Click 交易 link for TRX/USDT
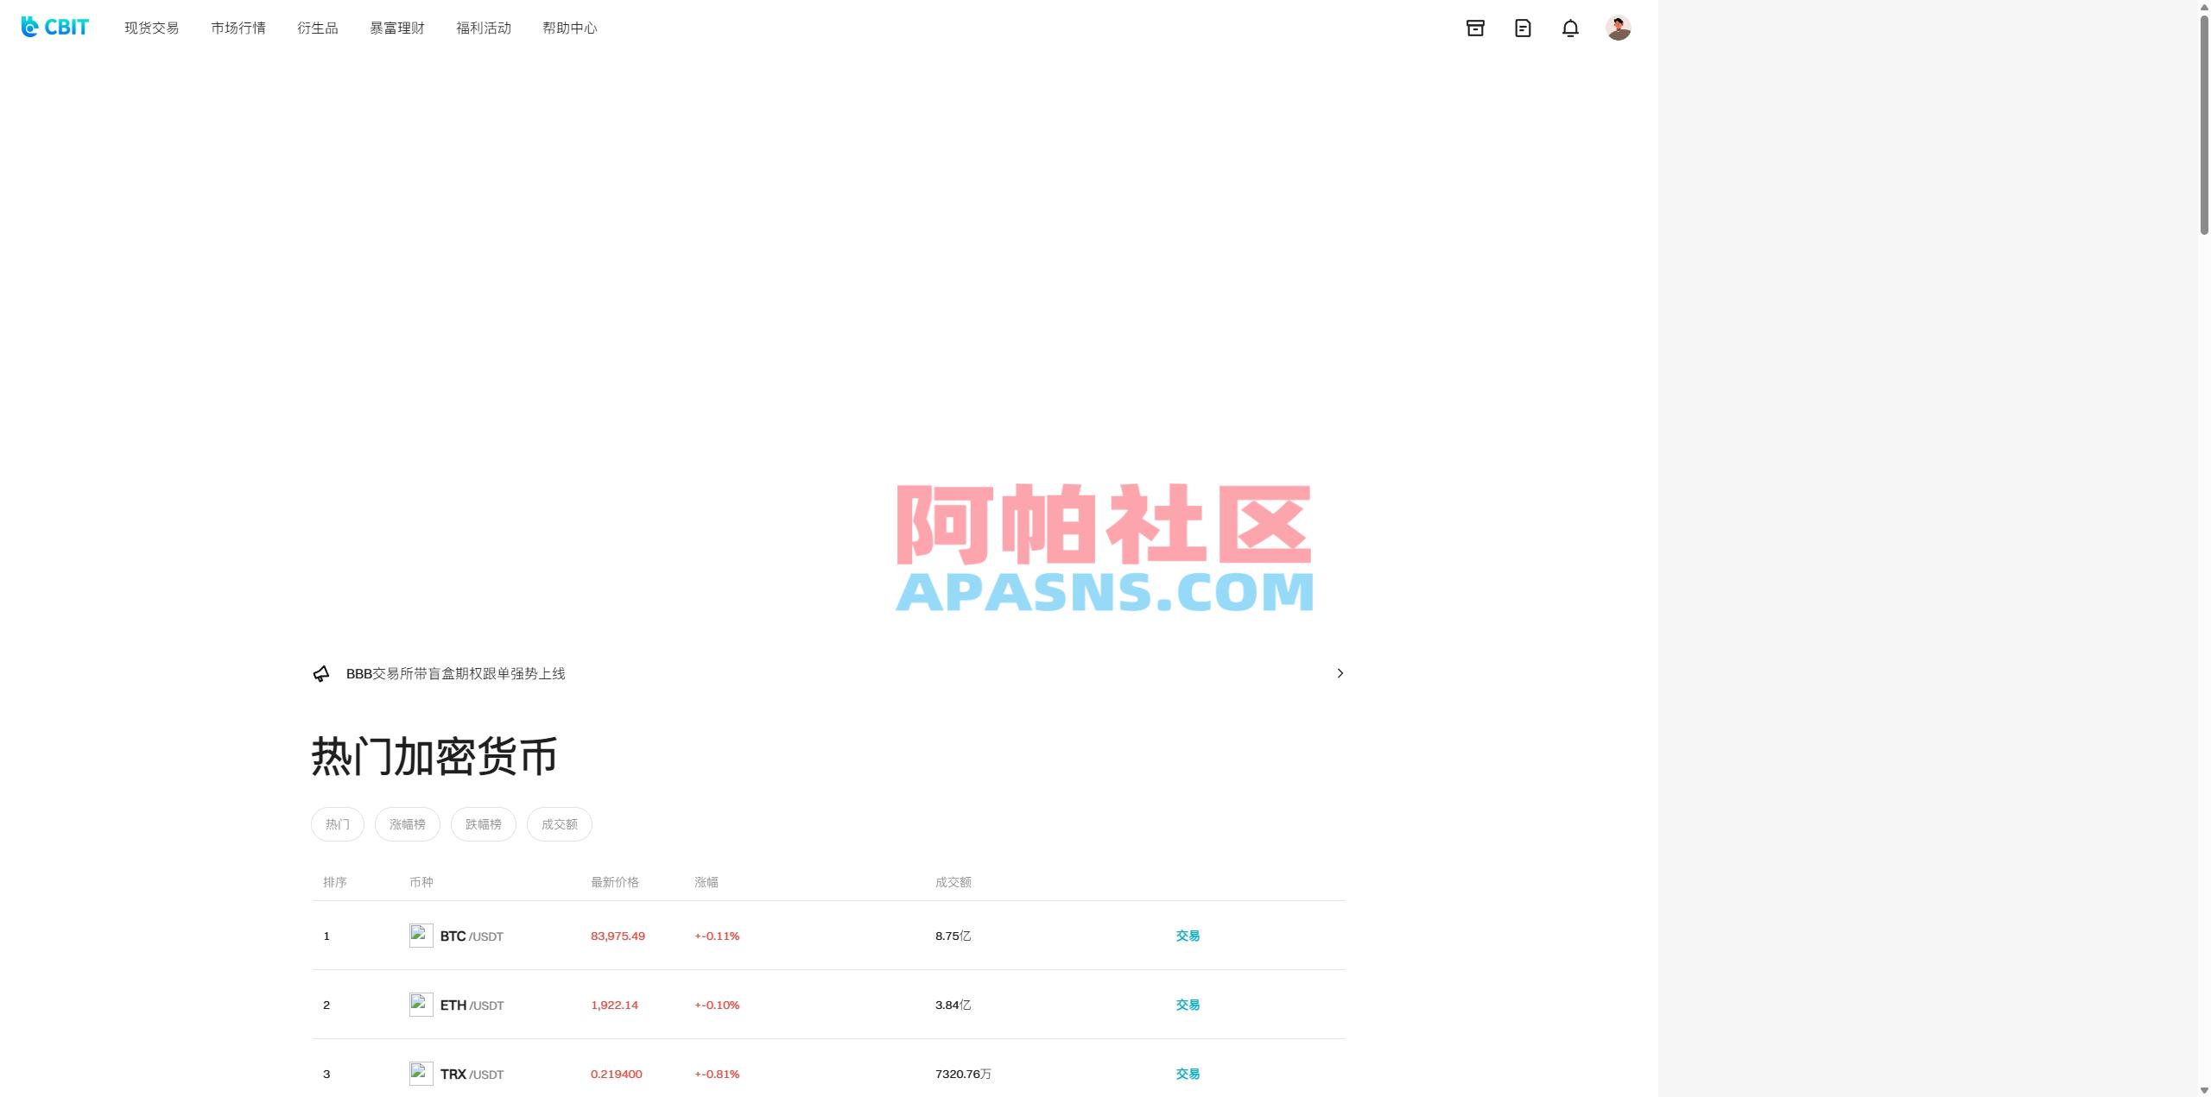This screenshot has height=1097, width=2211. 1188,1074
